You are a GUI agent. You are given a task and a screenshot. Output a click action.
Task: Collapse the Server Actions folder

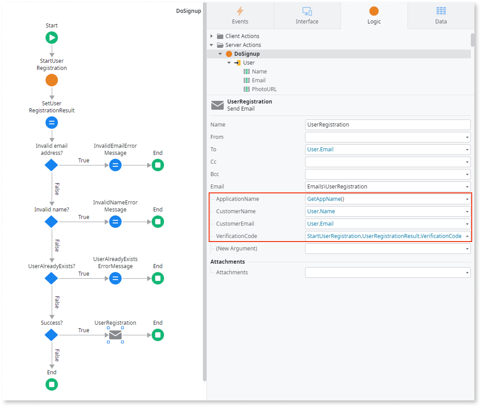tap(211, 45)
